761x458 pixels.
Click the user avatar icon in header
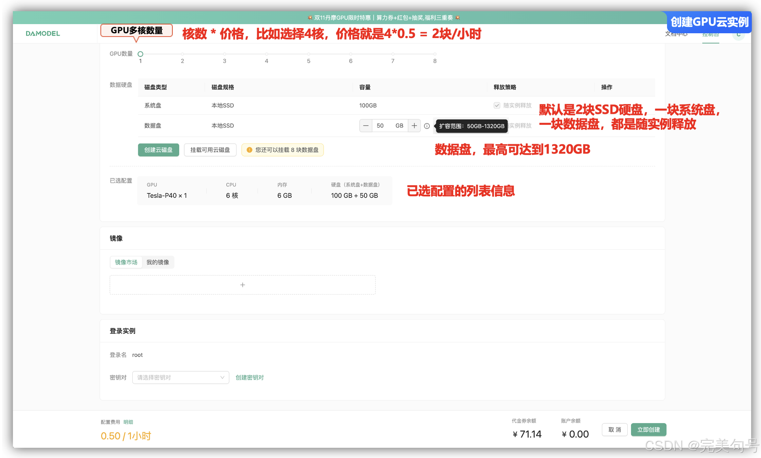(x=738, y=35)
